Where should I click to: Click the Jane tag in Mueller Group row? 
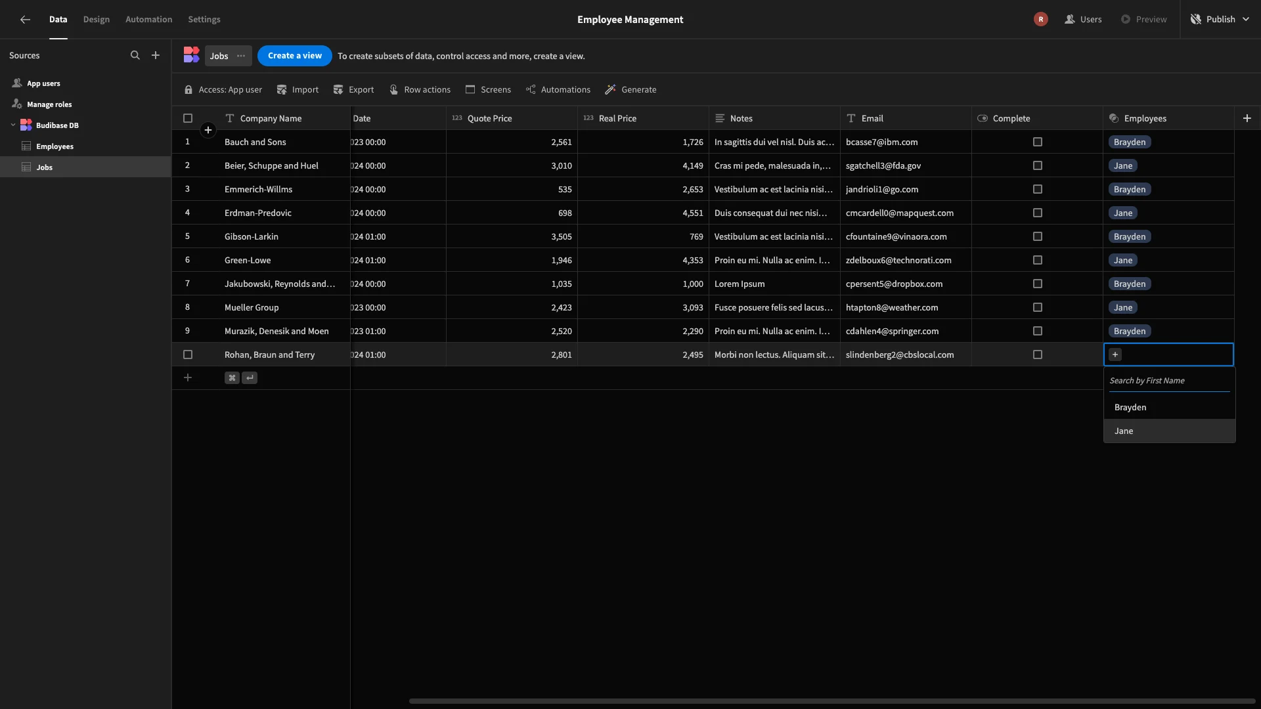1123,307
